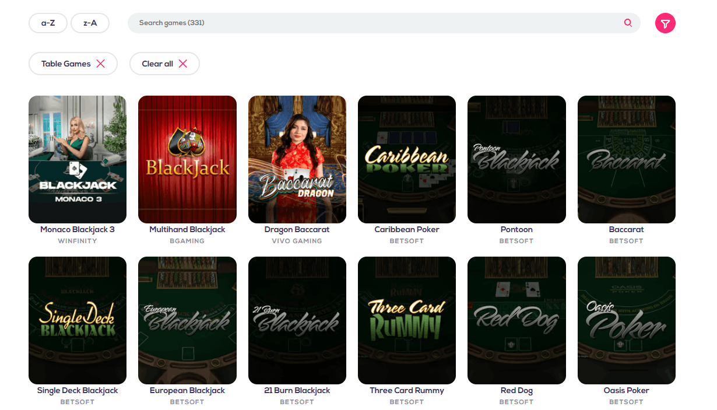717x410 pixels.
Task: Click the Table Games filter chip label
Action: (66, 64)
